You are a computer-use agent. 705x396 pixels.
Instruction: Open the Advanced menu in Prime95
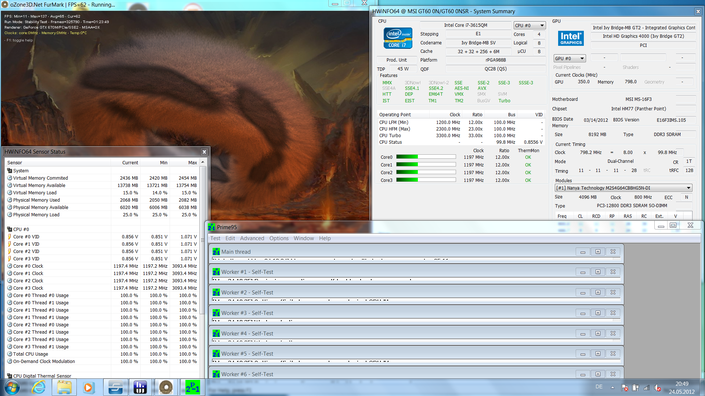pos(252,238)
